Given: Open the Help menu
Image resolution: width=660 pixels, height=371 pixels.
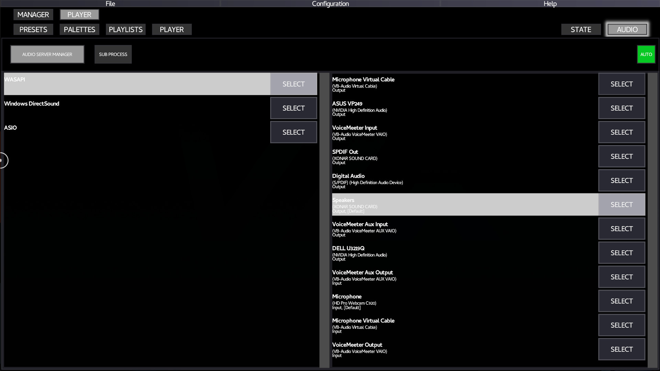Looking at the screenshot, I should click(x=550, y=4).
